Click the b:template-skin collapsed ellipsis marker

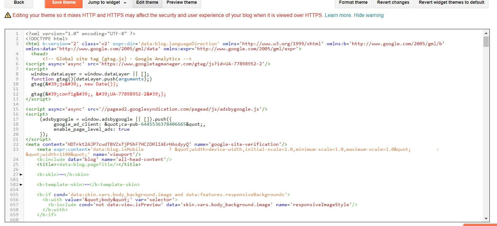[87, 185]
